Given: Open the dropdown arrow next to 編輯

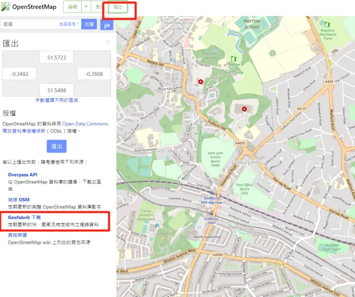Looking at the screenshot, I should (x=86, y=7).
